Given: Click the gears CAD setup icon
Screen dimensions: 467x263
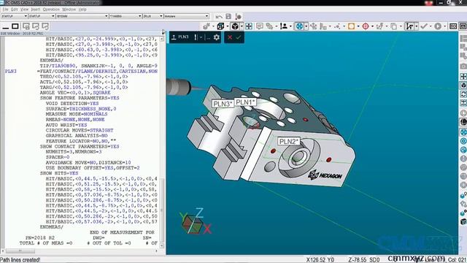Looking at the screenshot, I should click(x=207, y=26).
